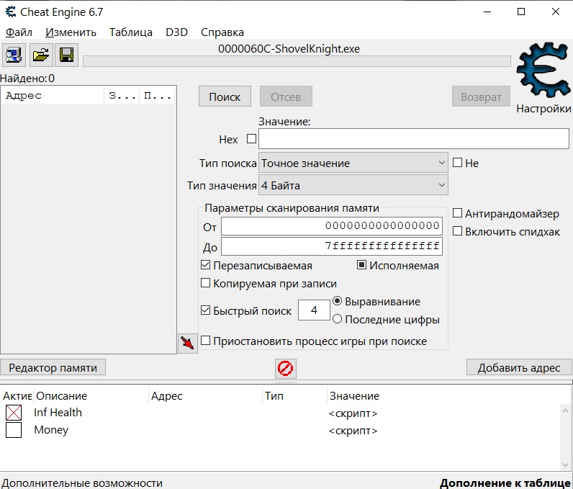Click red arrow add-to-list icon

[187, 344]
